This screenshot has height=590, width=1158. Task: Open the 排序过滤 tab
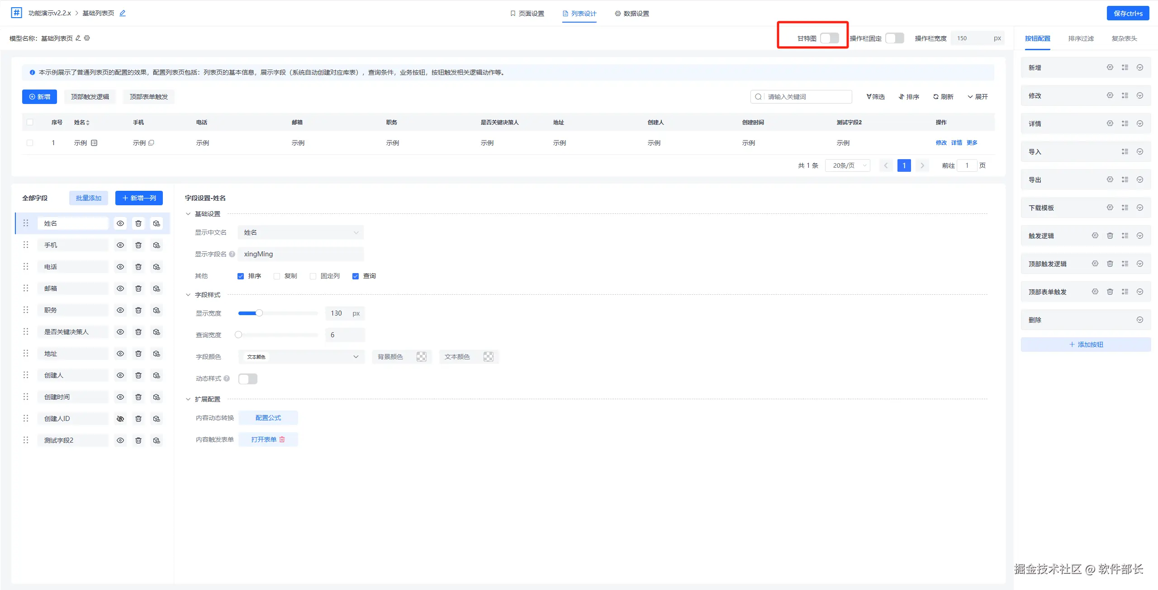[1081, 38]
